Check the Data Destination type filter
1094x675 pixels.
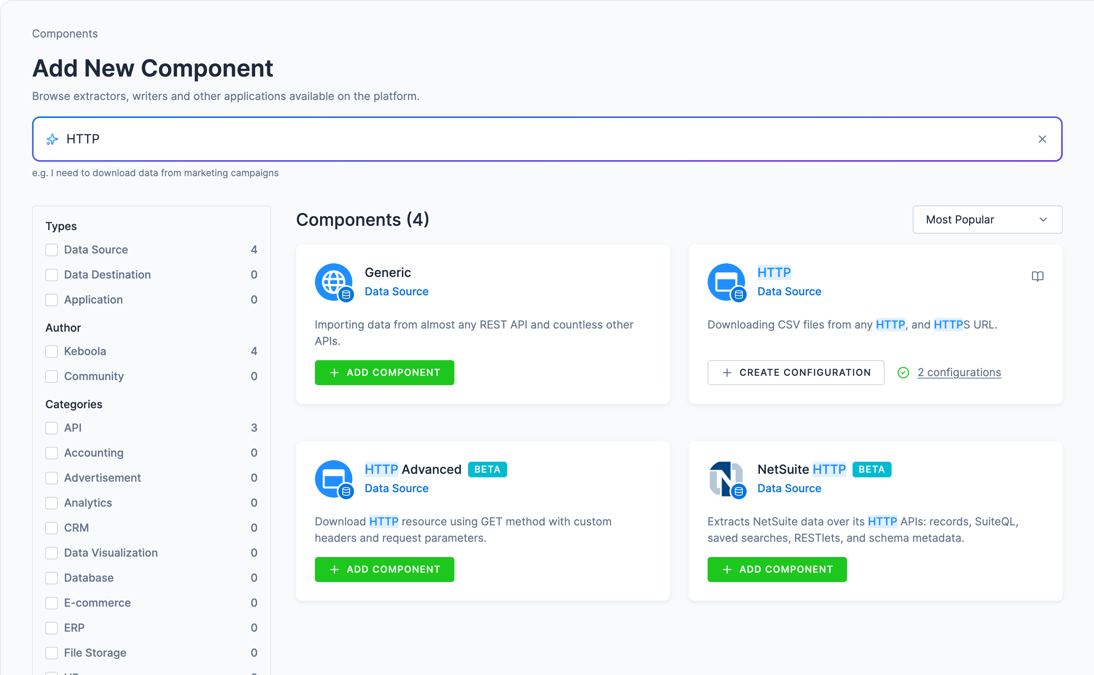(x=52, y=275)
